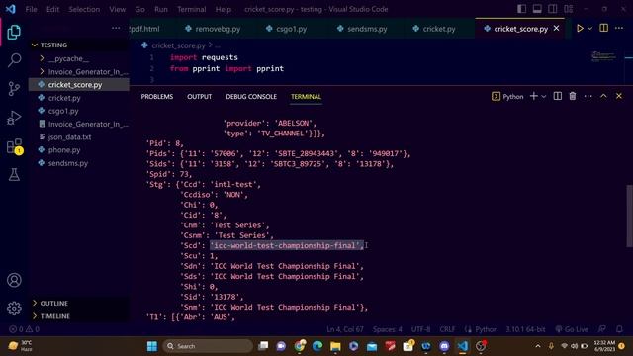Open the File menu
Viewport: 633px width, 356px height.
pos(31,9)
